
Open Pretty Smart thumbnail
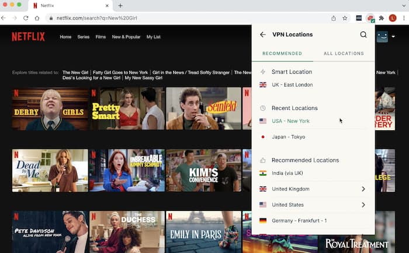pyautogui.click(x=127, y=109)
